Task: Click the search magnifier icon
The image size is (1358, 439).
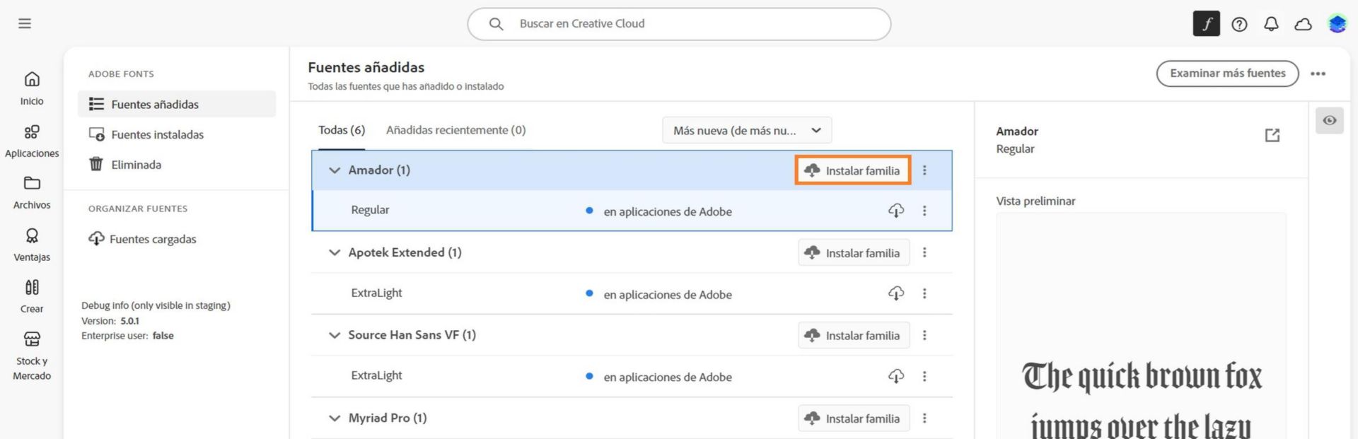Action: (x=497, y=24)
